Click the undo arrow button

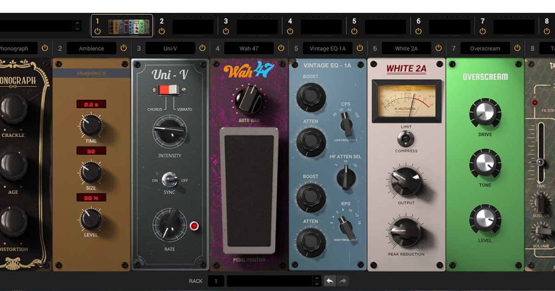point(330,281)
